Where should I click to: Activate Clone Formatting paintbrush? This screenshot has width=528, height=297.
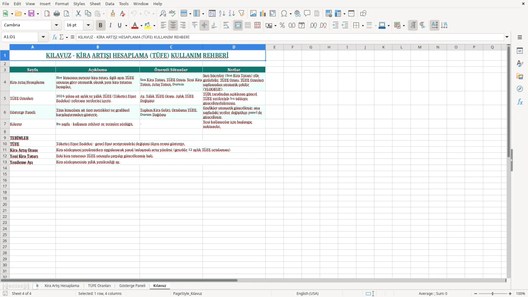[x=113, y=14]
